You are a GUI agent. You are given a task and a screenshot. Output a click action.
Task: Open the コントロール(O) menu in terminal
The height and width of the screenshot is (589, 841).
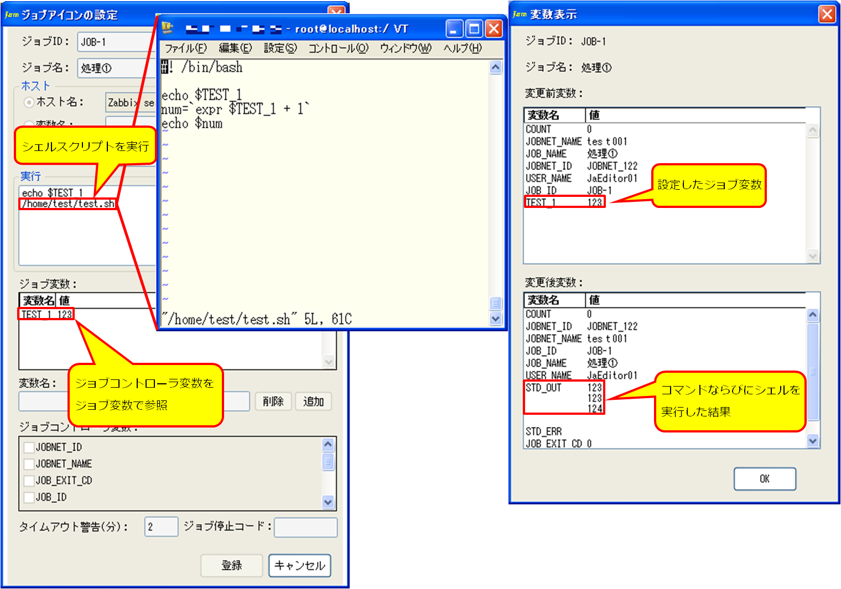pyautogui.click(x=338, y=48)
